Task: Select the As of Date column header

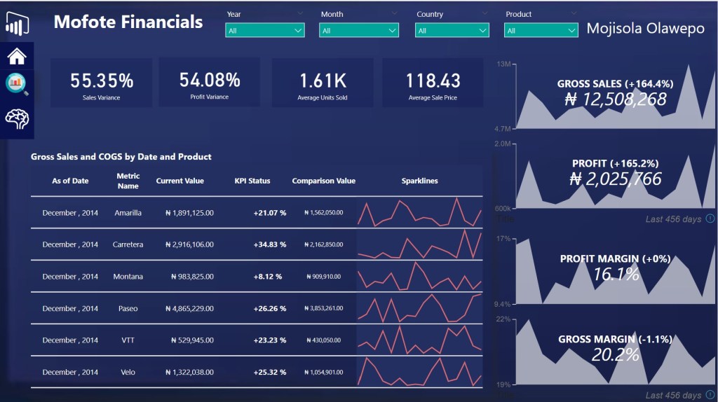Action: (70, 181)
